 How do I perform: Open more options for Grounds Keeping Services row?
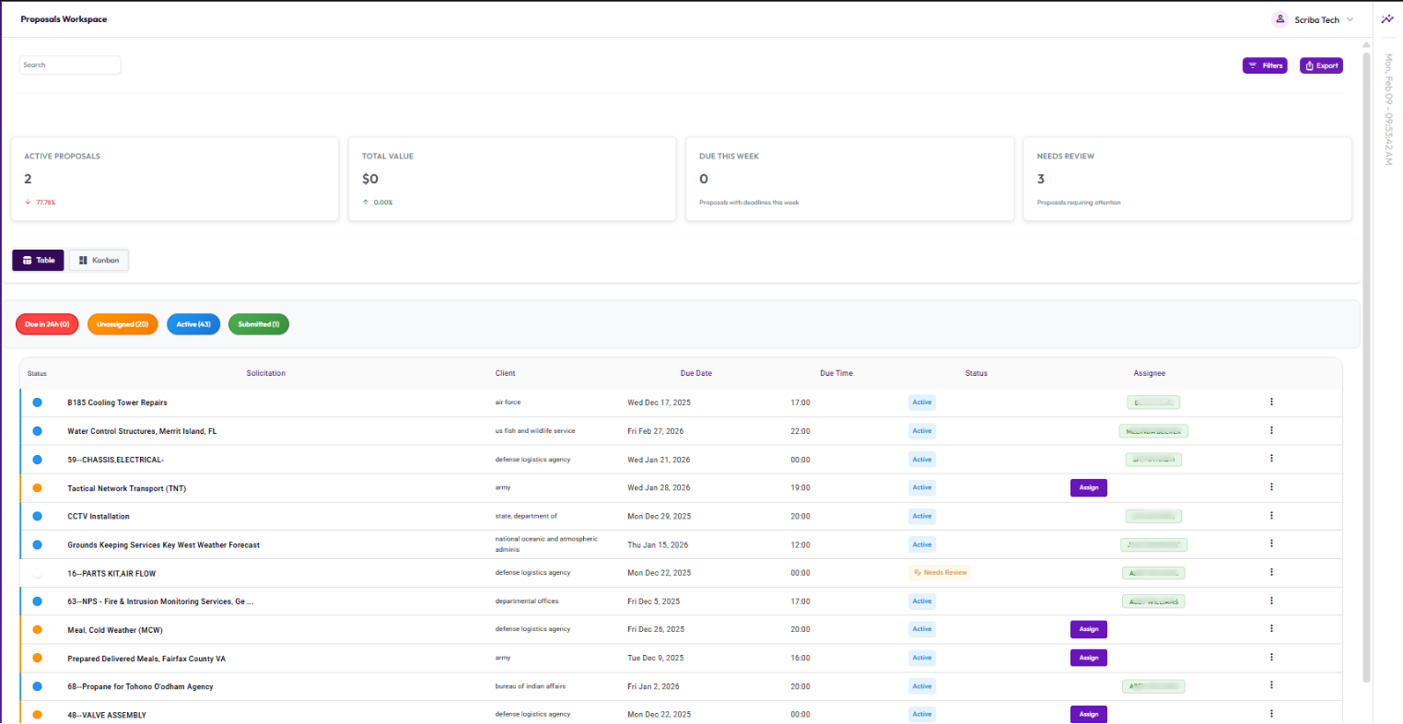pyautogui.click(x=1271, y=543)
